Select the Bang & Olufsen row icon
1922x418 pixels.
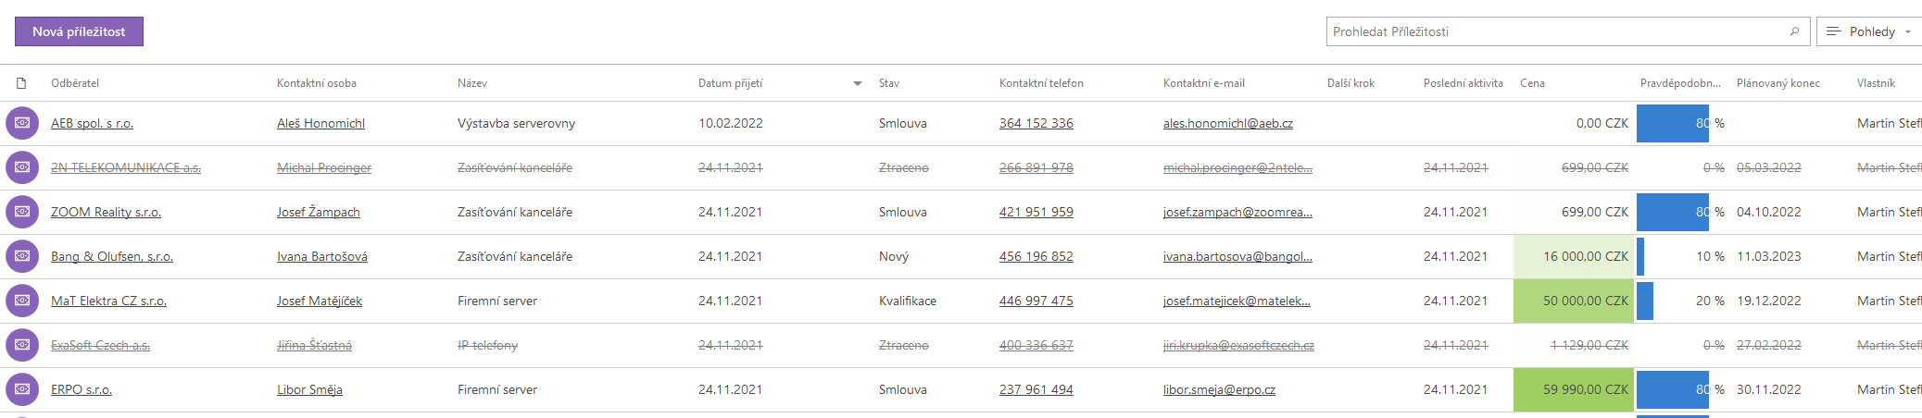pyautogui.click(x=22, y=256)
